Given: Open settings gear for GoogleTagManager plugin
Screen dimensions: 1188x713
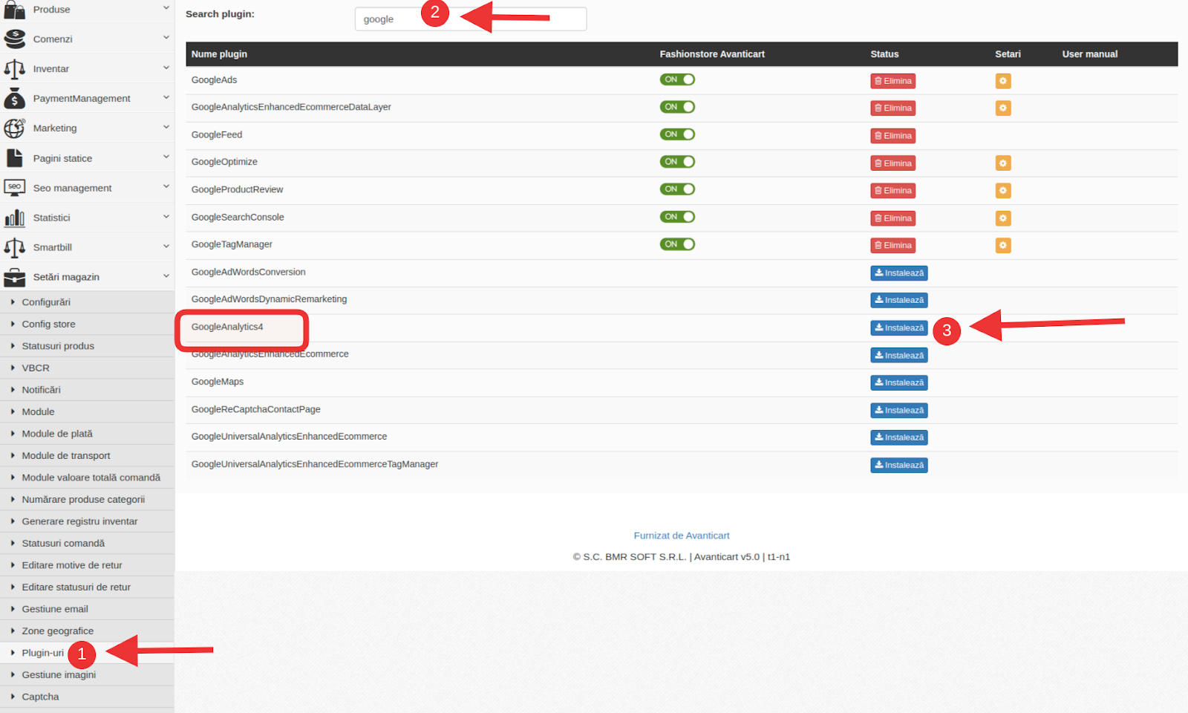Looking at the screenshot, I should coord(1003,246).
